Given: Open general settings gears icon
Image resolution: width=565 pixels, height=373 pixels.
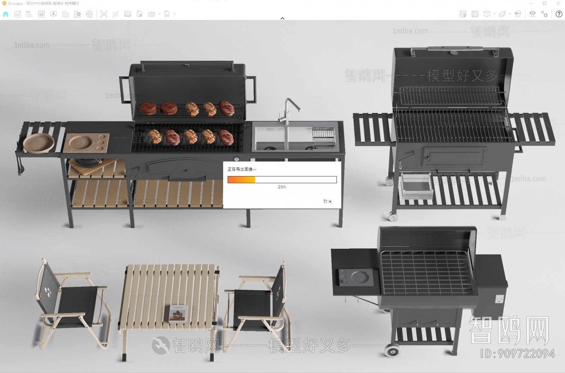Looking at the screenshot, I should [545, 14].
